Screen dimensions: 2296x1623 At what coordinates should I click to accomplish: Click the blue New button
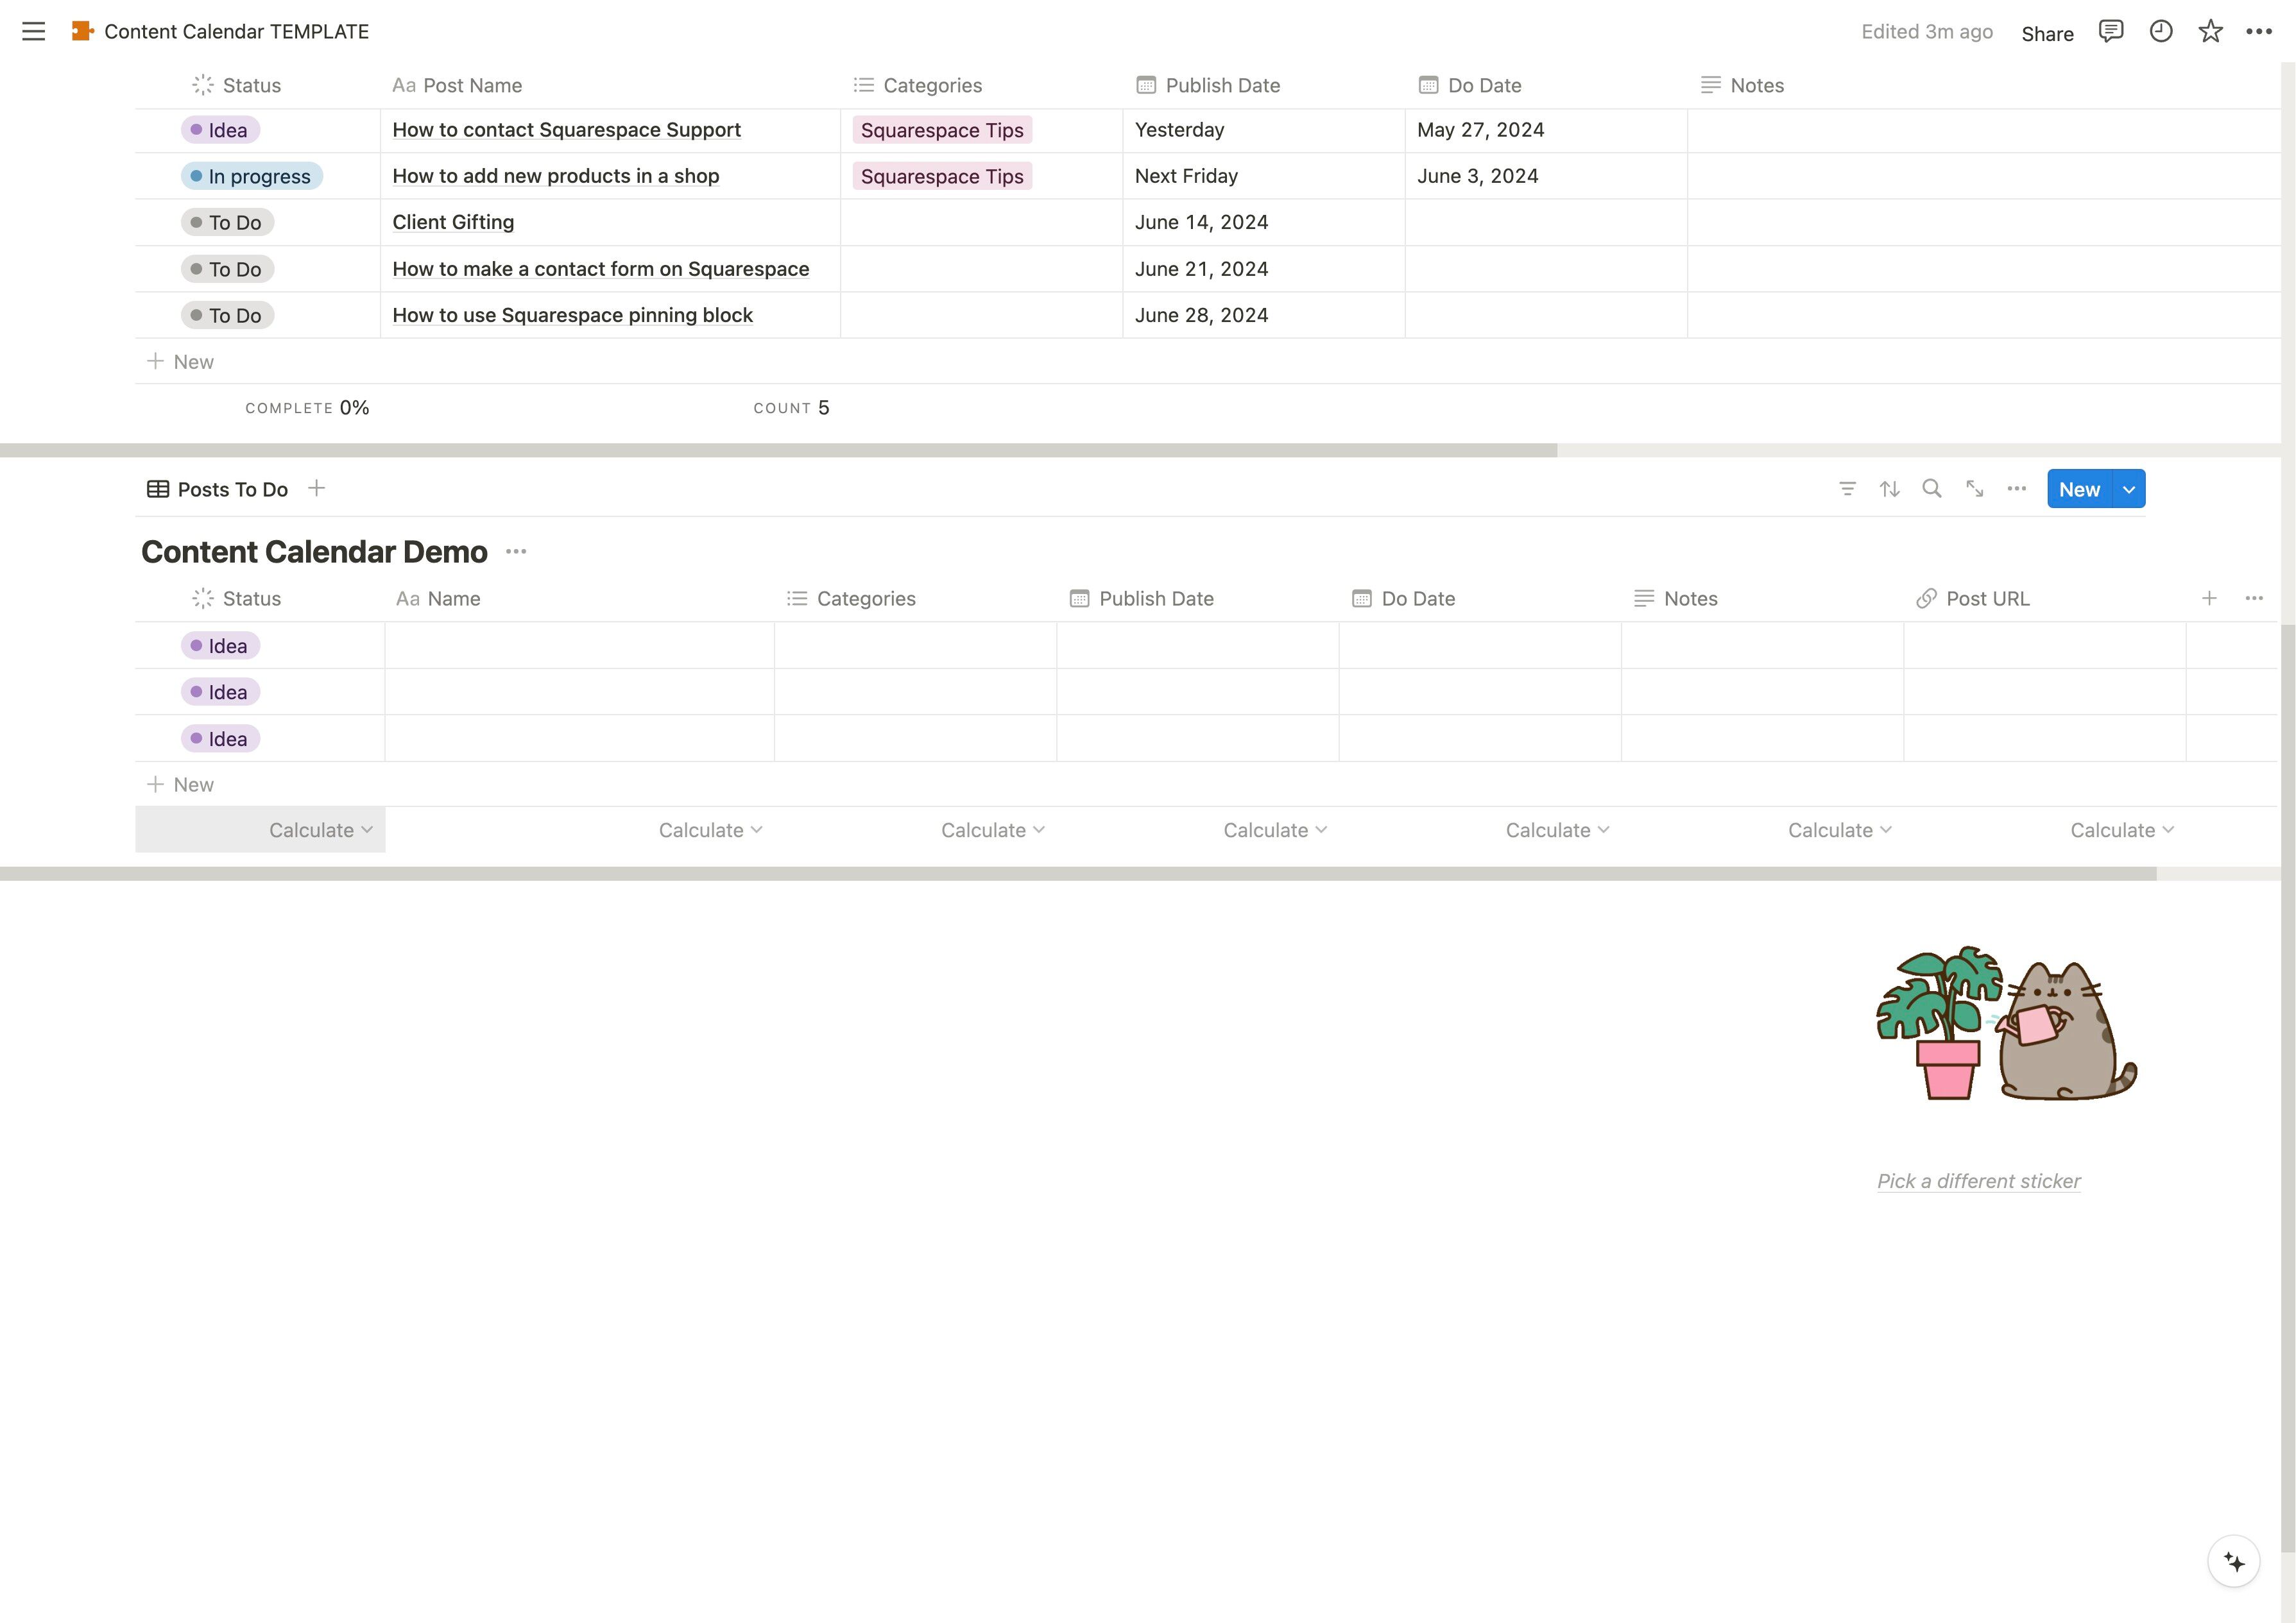pos(2079,489)
